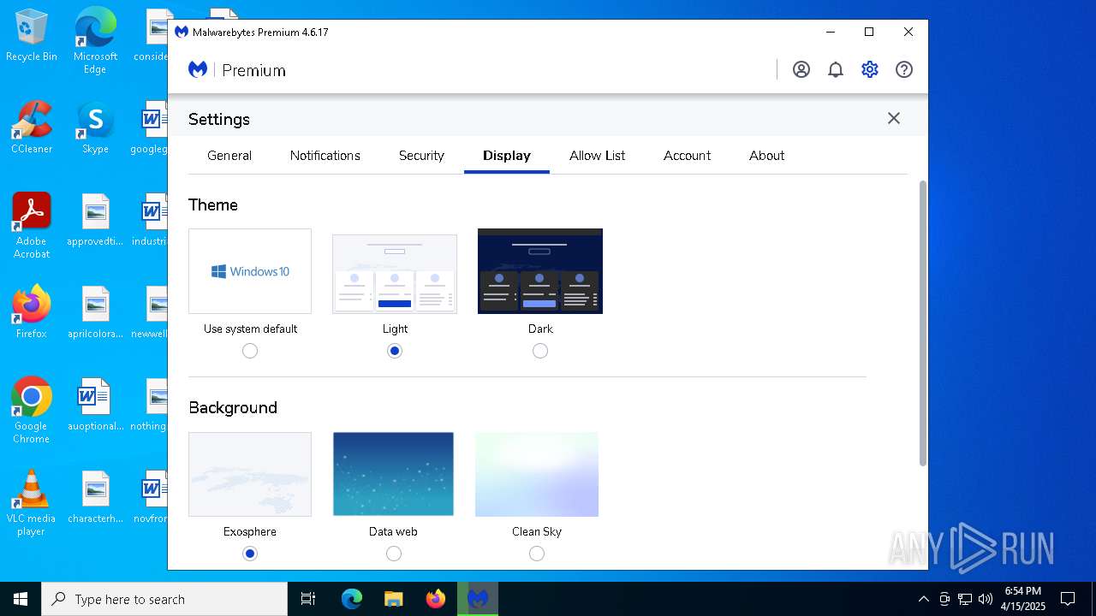The height and width of the screenshot is (616, 1096).
Task: Click the taskbar search box
Action: 164,599
